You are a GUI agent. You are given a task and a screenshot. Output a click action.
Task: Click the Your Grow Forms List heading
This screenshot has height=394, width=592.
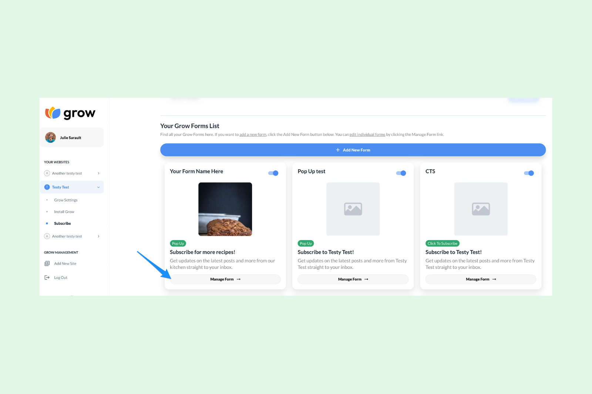click(x=190, y=126)
